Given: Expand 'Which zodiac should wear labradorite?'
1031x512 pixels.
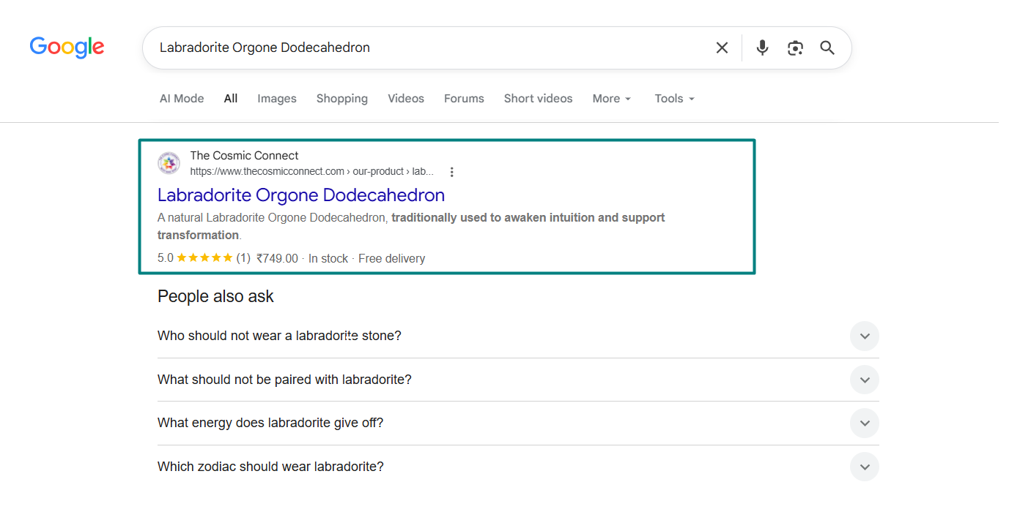Looking at the screenshot, I should coord(518,467).
